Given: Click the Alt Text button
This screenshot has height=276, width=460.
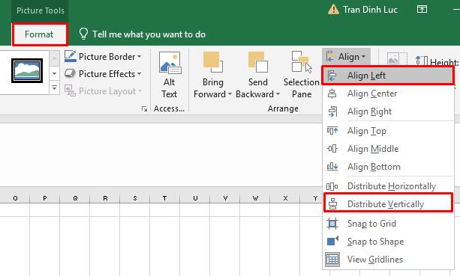Looking at the screenshot, I should point(170,75).
